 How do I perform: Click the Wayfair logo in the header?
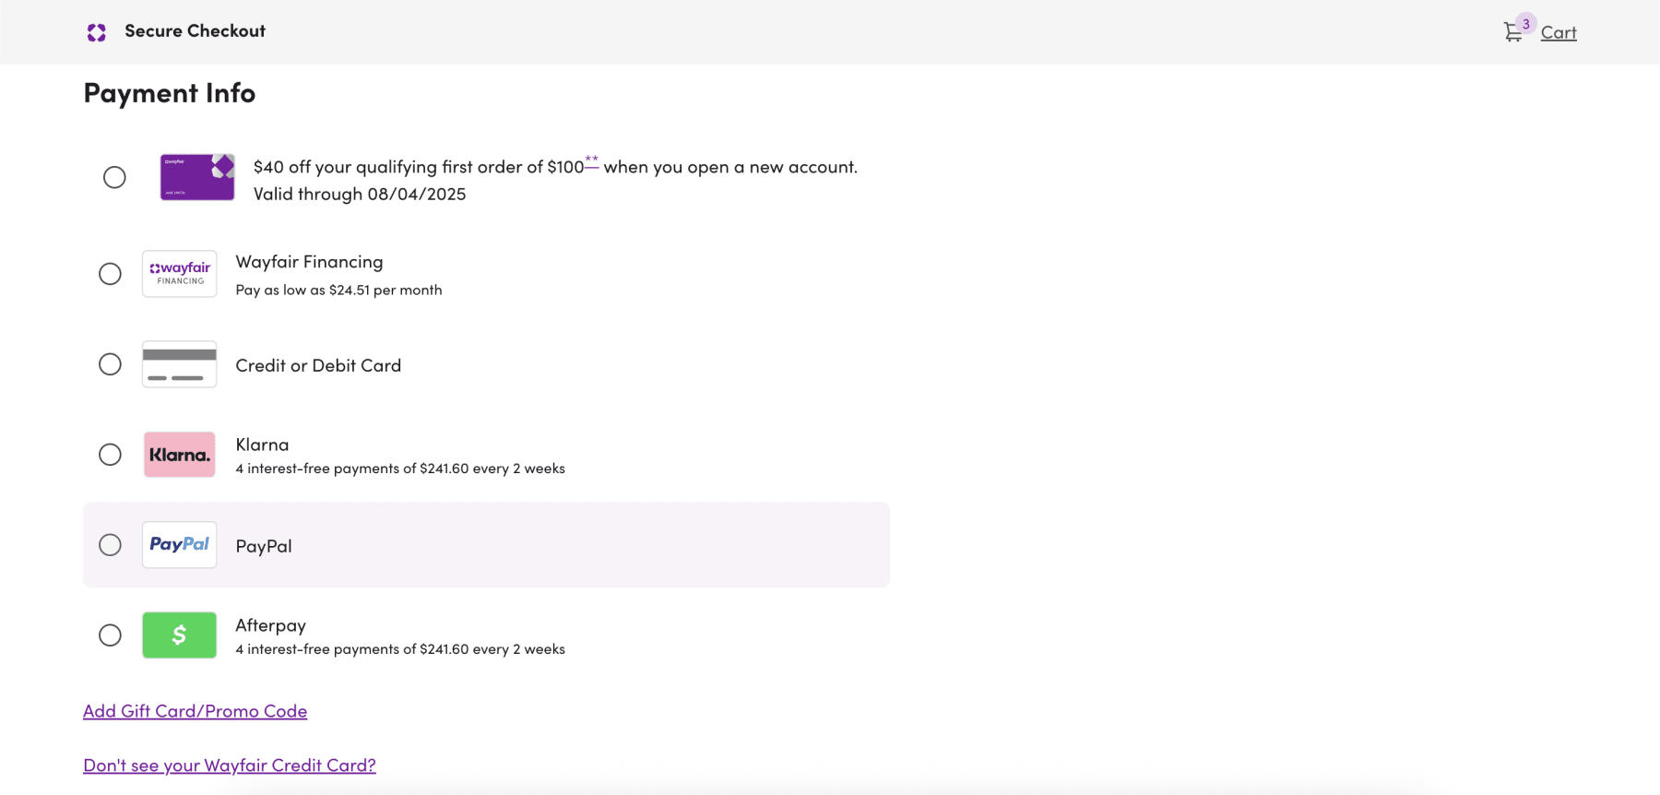[96, 31]
